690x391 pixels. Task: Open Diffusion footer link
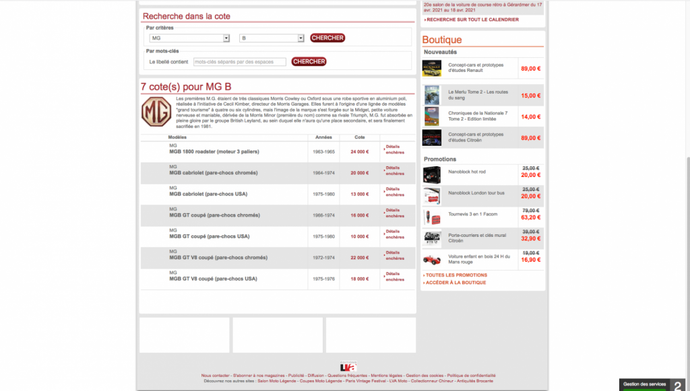315,376
